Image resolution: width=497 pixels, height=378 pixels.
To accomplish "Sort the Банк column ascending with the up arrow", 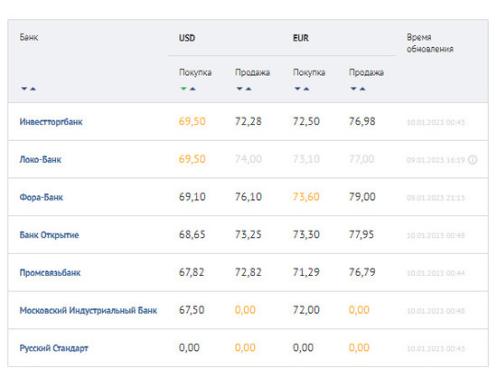I will [33, 89].
